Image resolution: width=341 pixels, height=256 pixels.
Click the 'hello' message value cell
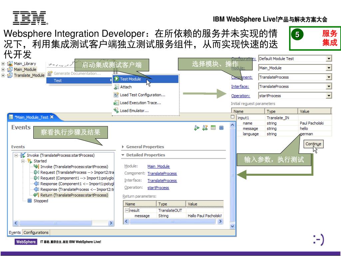[x=315, y=128]
